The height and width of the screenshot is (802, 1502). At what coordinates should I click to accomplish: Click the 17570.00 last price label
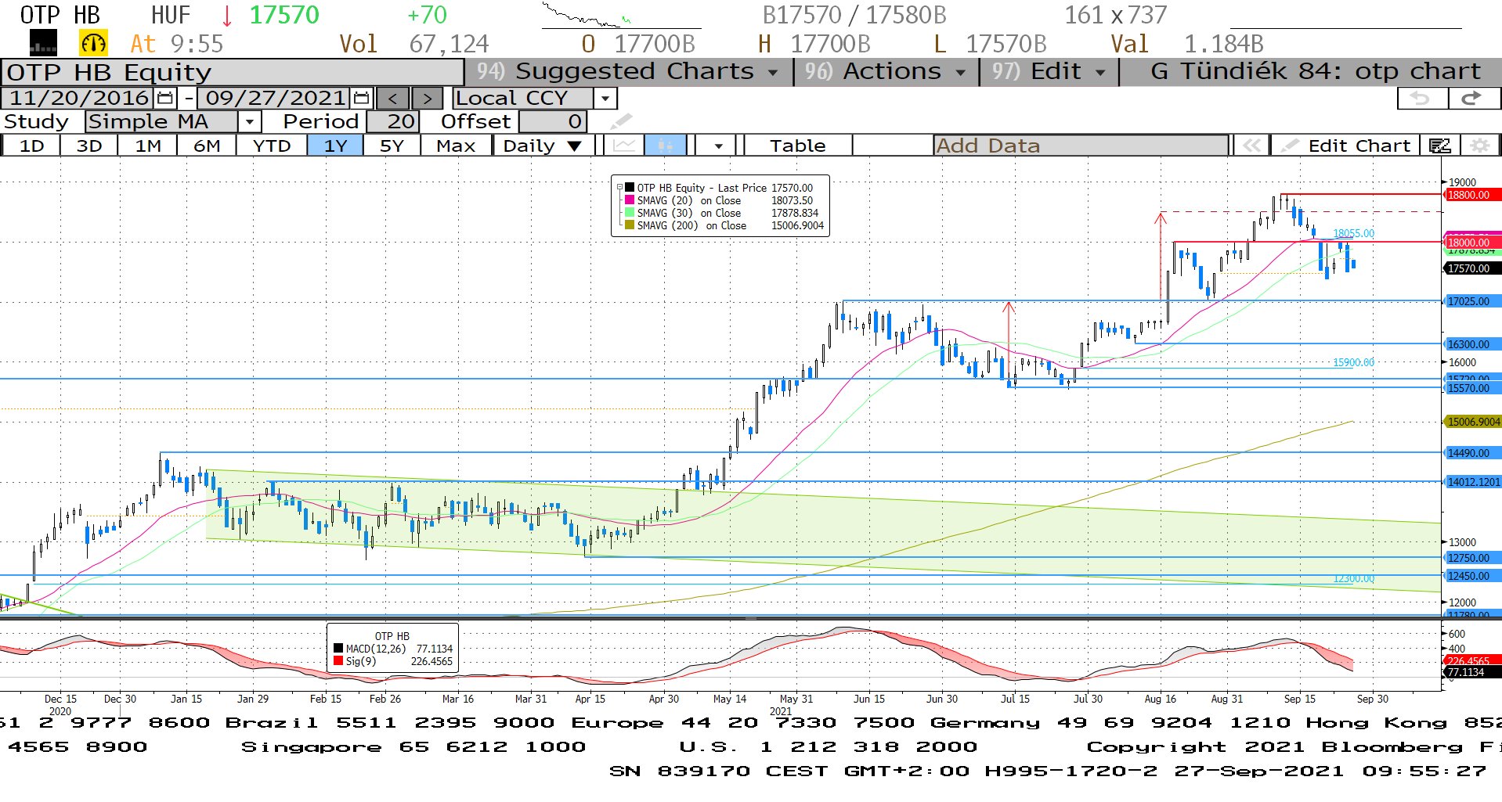click(x=1471, y=268)
